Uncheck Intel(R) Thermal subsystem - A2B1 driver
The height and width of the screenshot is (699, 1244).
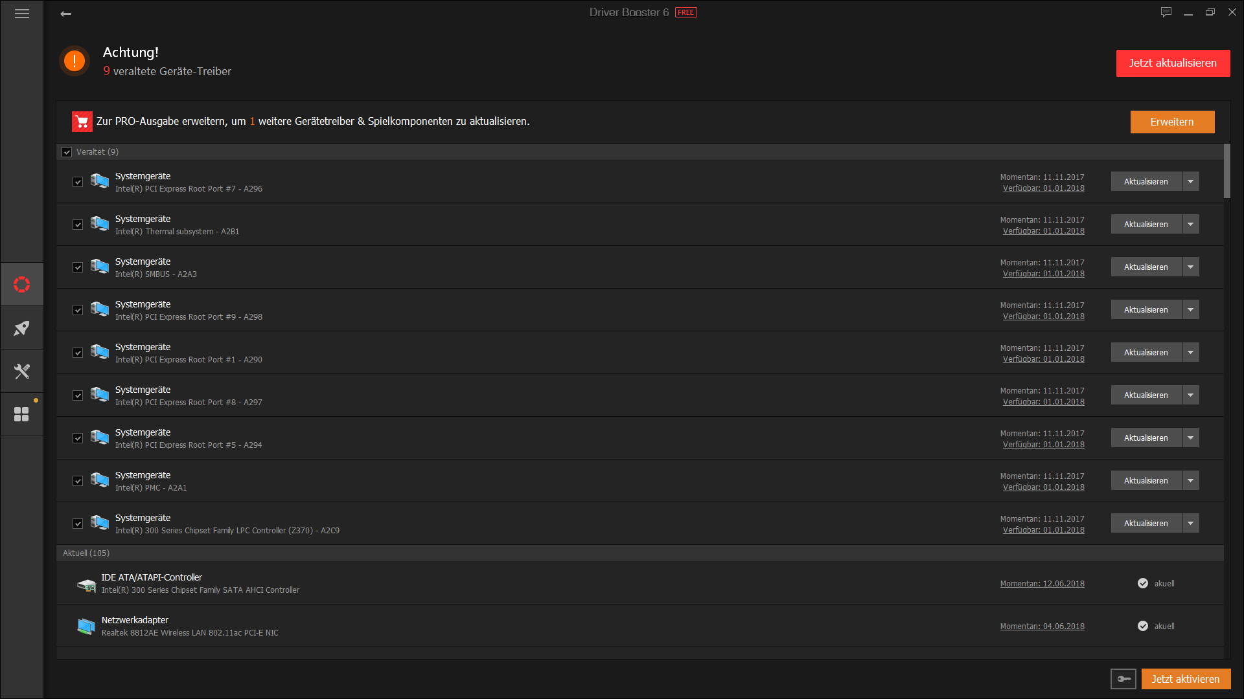[78, 224]
